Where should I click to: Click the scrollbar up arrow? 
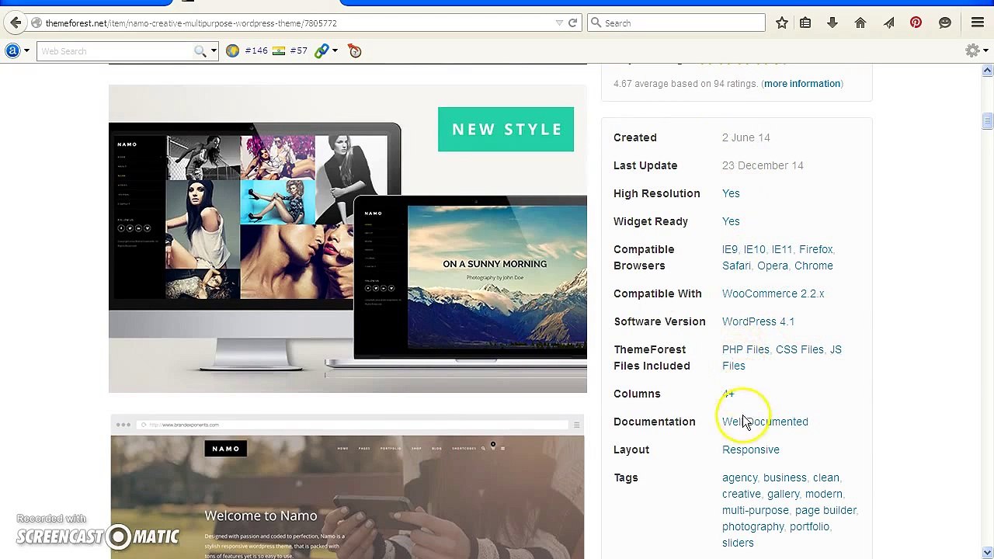coord(987,71)
